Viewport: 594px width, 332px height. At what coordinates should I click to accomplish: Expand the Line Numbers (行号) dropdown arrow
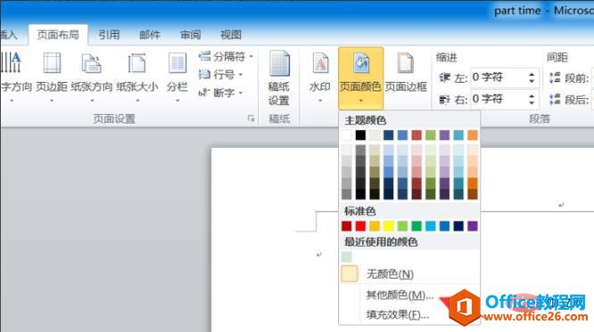coord(241,75)
